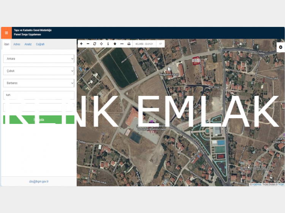Image resolution: width=285 pixels, height=213 pixels.
Task: Zoom in with the plus icon
Action: [x=81, y=44]
